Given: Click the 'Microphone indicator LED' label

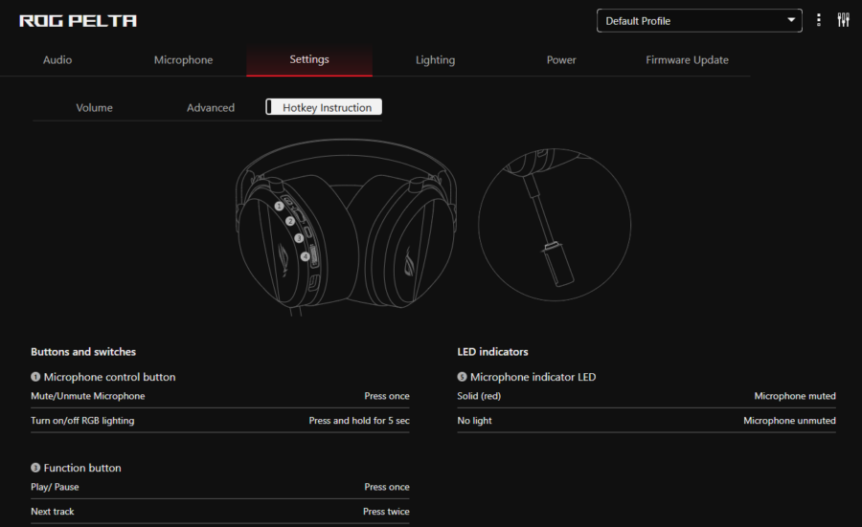Looking at the screenshot, I should pyautogui.click(x=533, y=377).
